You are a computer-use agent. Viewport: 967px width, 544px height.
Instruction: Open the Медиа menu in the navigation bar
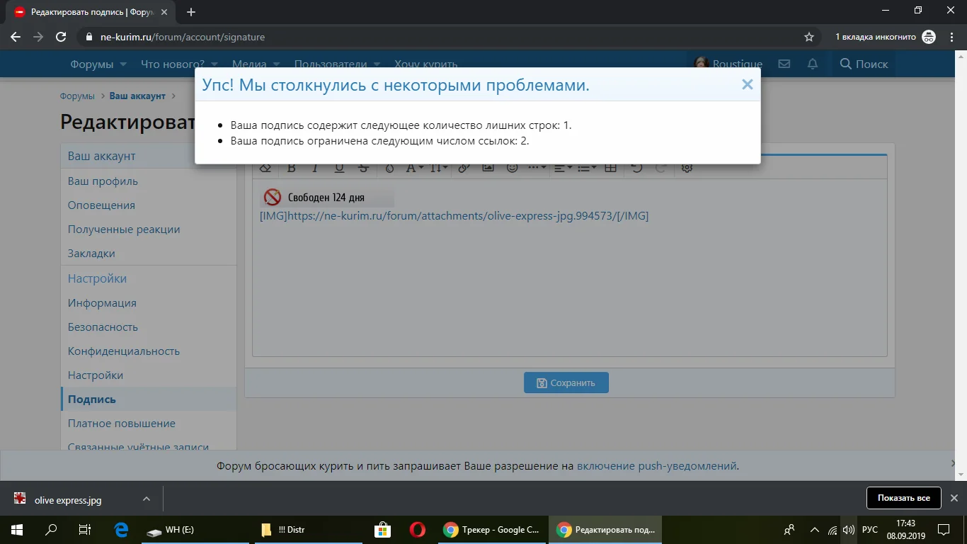coord(249,64)
